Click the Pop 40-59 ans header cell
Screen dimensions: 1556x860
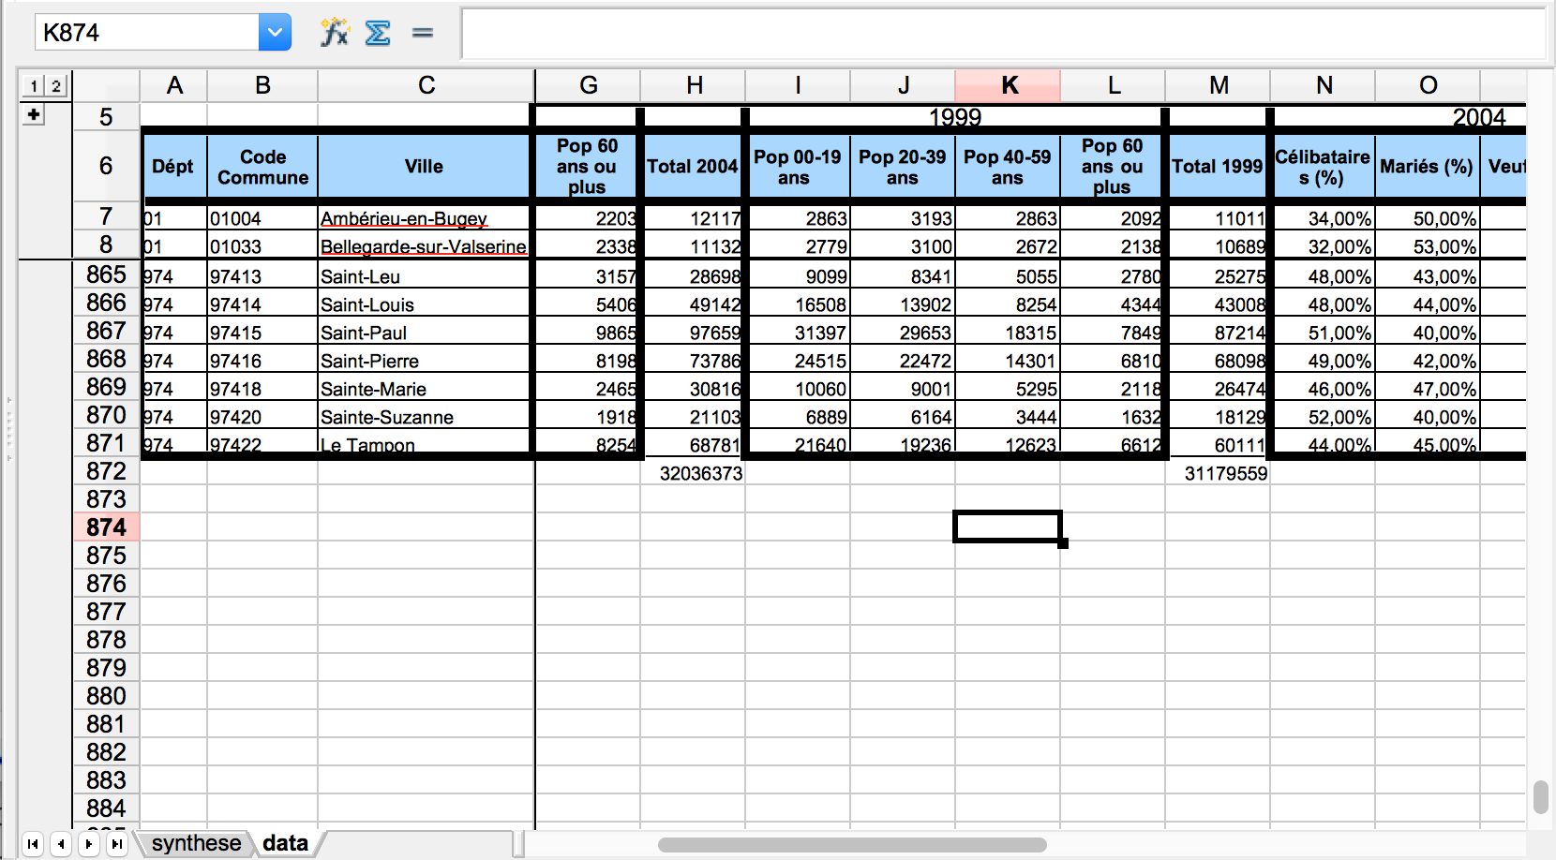1008,167
